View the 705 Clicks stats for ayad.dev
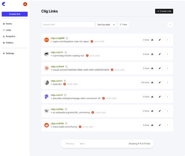This screenshot has height=156, width=185. tap(147, 82)
